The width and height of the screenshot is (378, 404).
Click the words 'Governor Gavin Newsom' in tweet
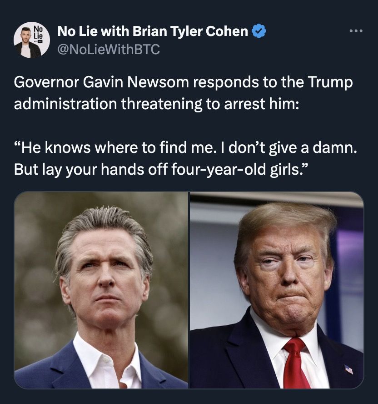(x=101, y=82)
